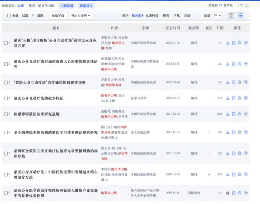Click the cite quote icon for result 4
Viewport: 260px width, 204px height.
[246, 98]
